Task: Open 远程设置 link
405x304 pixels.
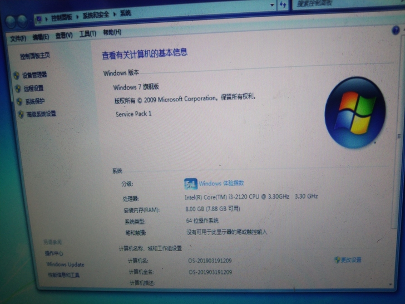Action: pyautogui.click(x=33, y=88)
